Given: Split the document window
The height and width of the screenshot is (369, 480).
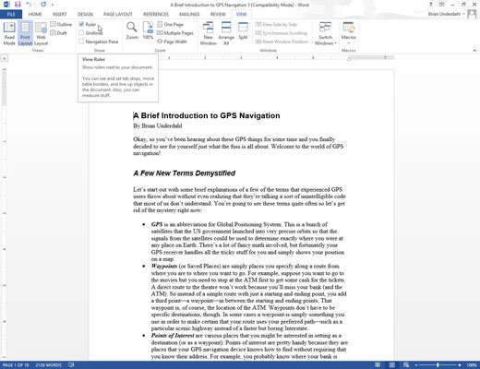Looking at the screenshot, I should pyautogui.click(x=243, y=30).
